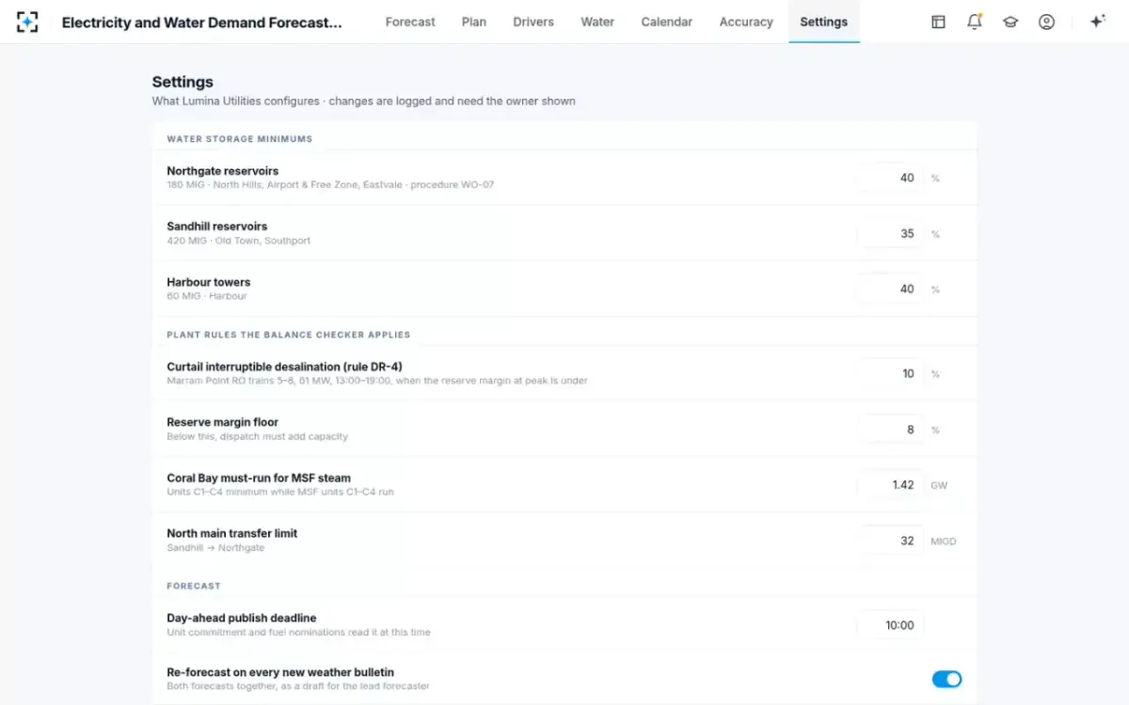Switch to the Forecast tab
Image resolution: width=1129 pixels, height=705 pixels.
click(410, 22)
